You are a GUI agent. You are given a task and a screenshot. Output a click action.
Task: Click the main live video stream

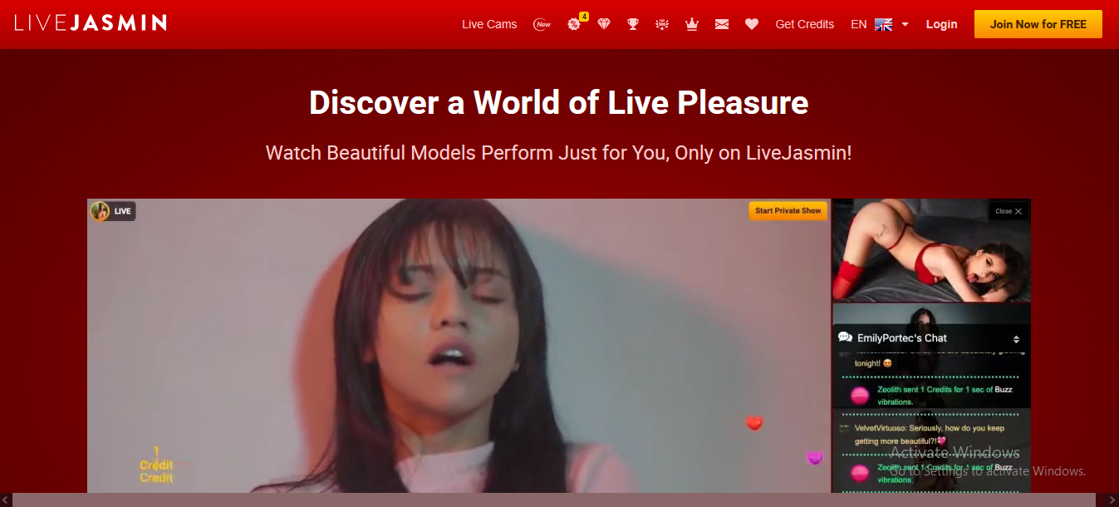click(x=459, y=346)
